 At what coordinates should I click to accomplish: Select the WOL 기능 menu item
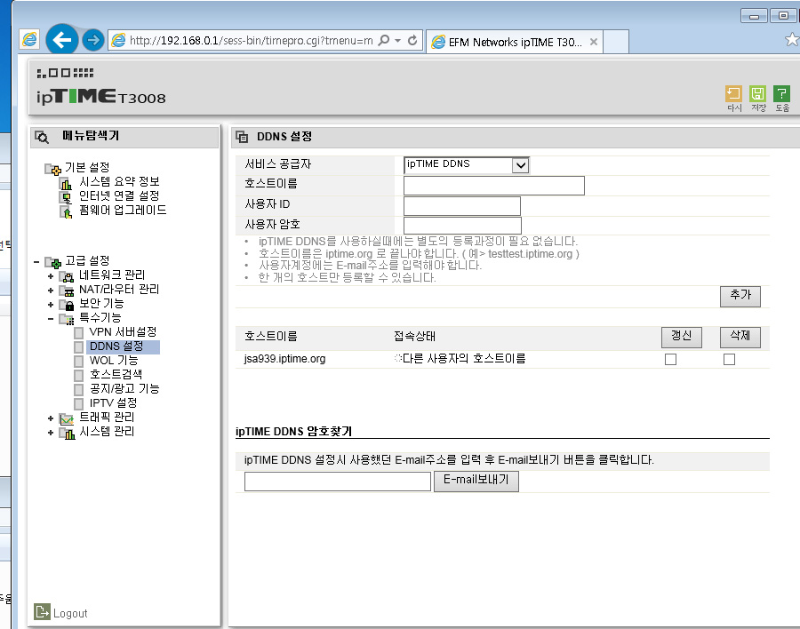tap(113, 361)
